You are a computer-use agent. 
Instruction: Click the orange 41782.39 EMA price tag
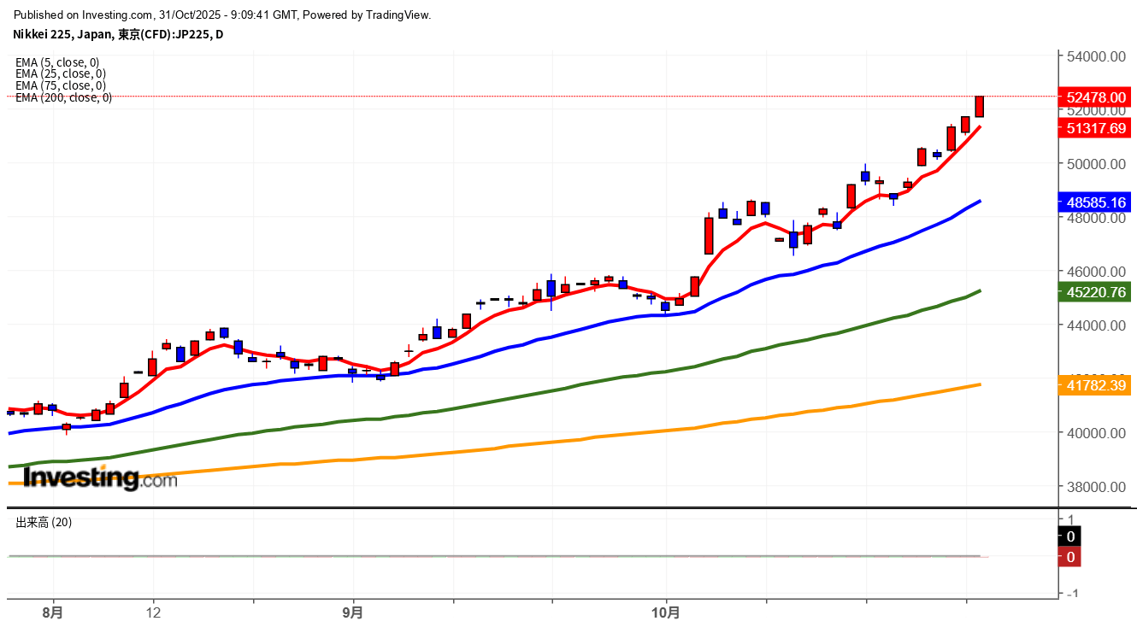coord(1095,384)
